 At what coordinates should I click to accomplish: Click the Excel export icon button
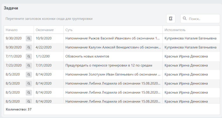pyautogui.click(x=171, y=19)
